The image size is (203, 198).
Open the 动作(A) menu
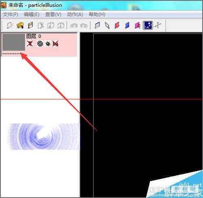(75, 15)
